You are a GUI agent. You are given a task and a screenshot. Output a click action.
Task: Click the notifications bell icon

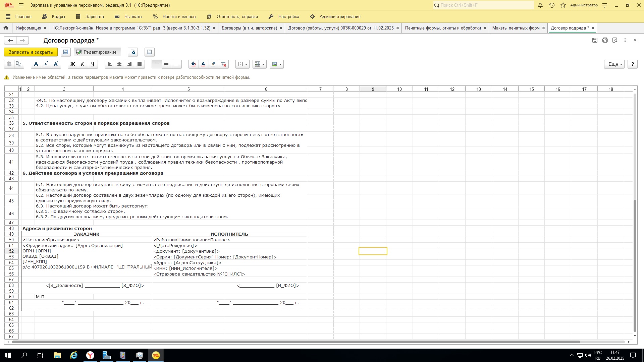(540, 5)
